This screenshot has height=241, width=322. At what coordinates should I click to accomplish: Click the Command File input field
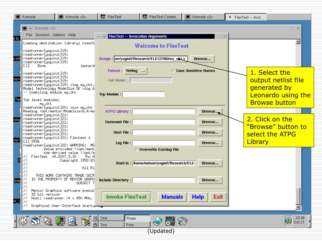pos(164,122)
